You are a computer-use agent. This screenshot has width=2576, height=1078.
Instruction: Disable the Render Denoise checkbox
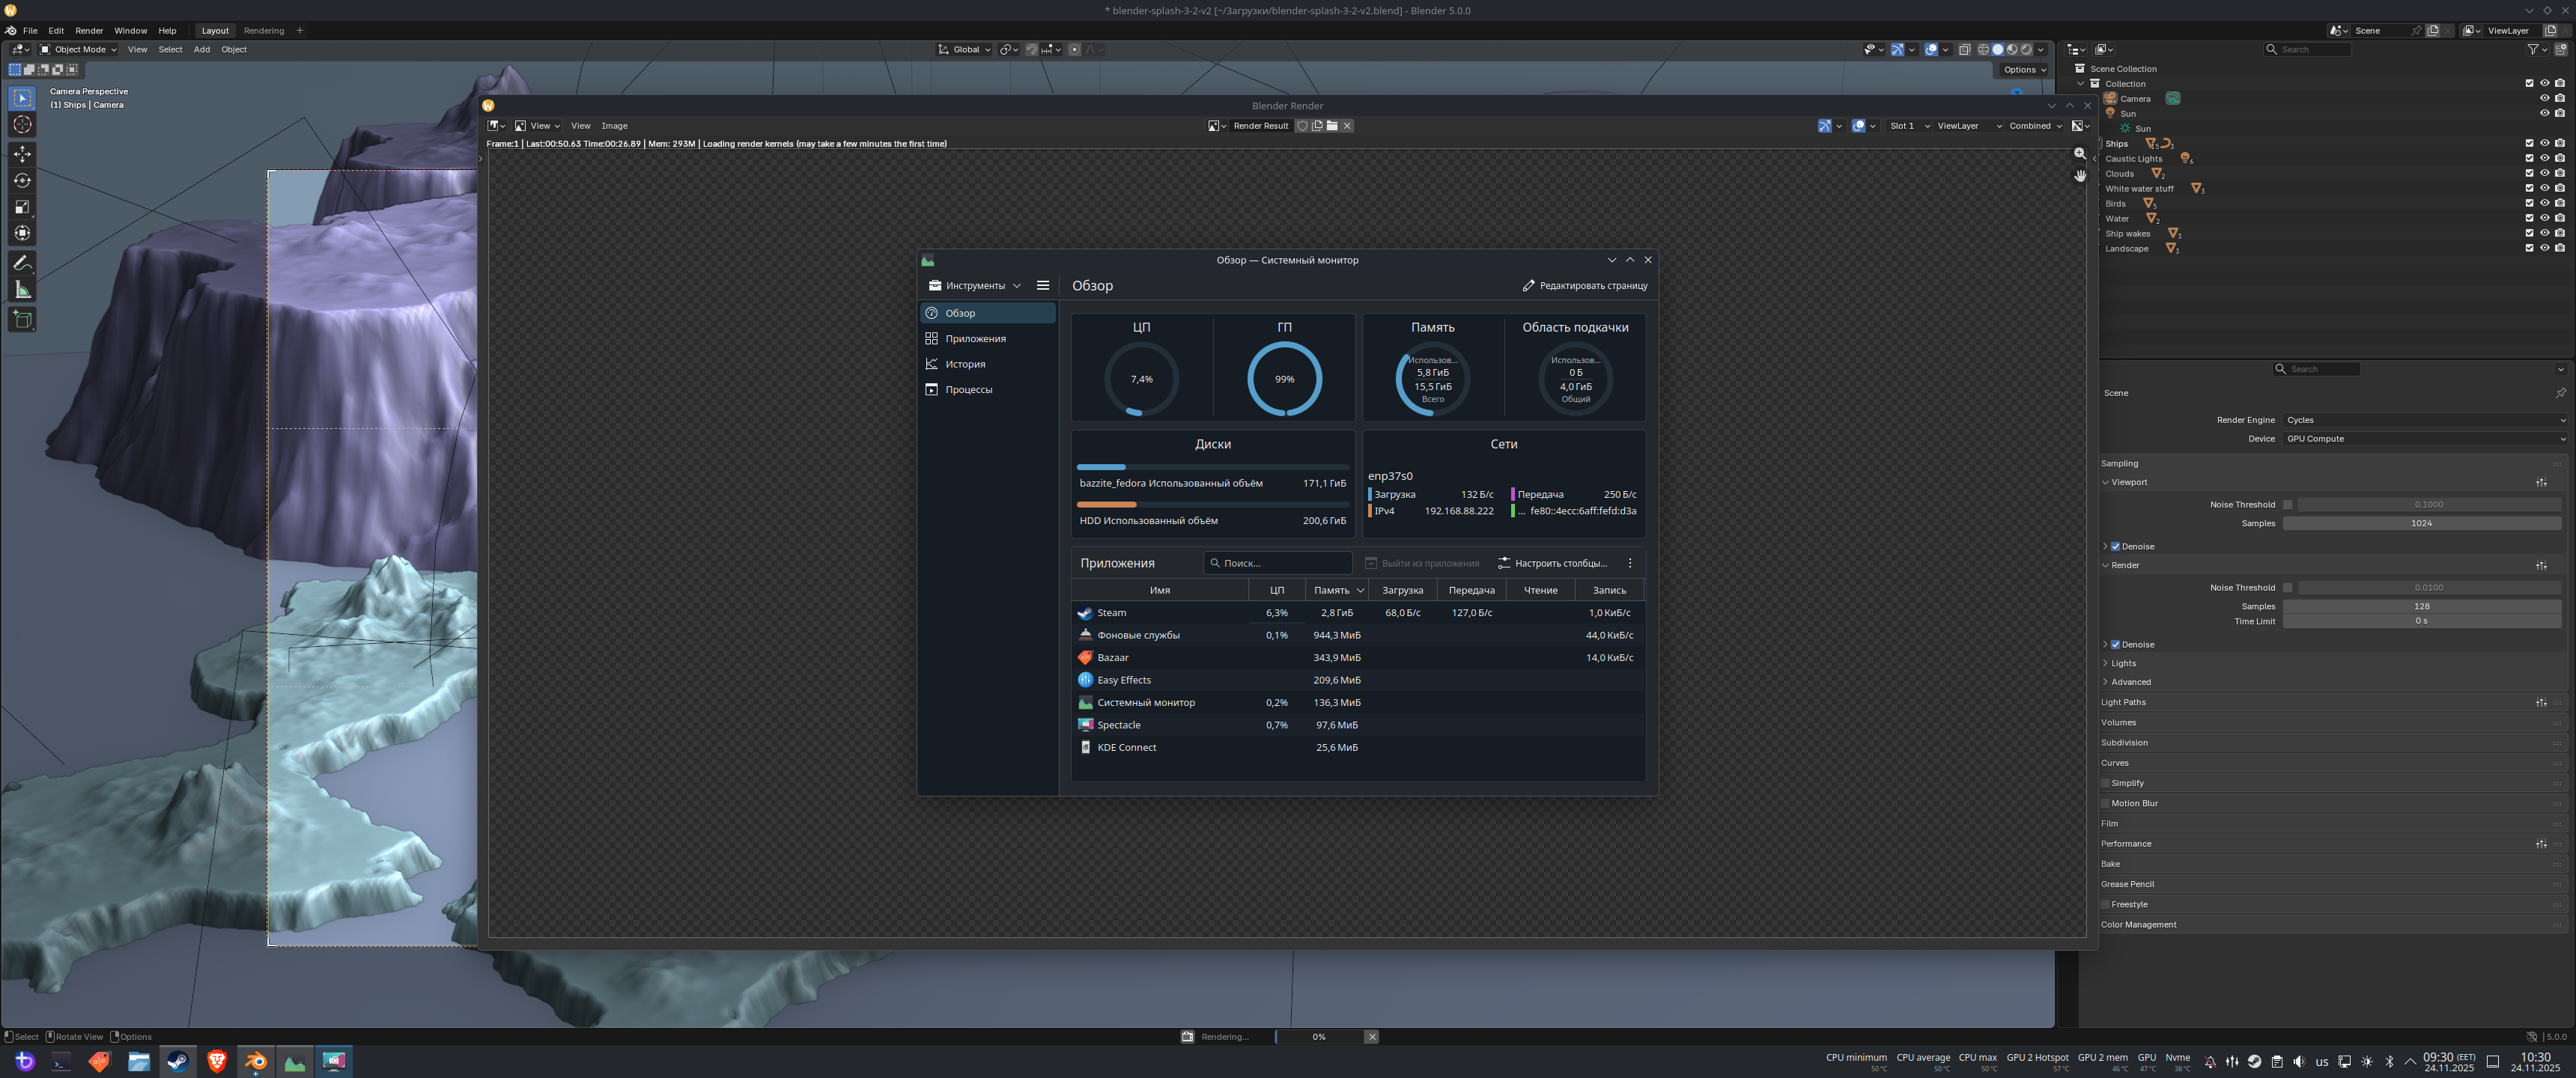pyautogui.click(x=2115, y=645)
